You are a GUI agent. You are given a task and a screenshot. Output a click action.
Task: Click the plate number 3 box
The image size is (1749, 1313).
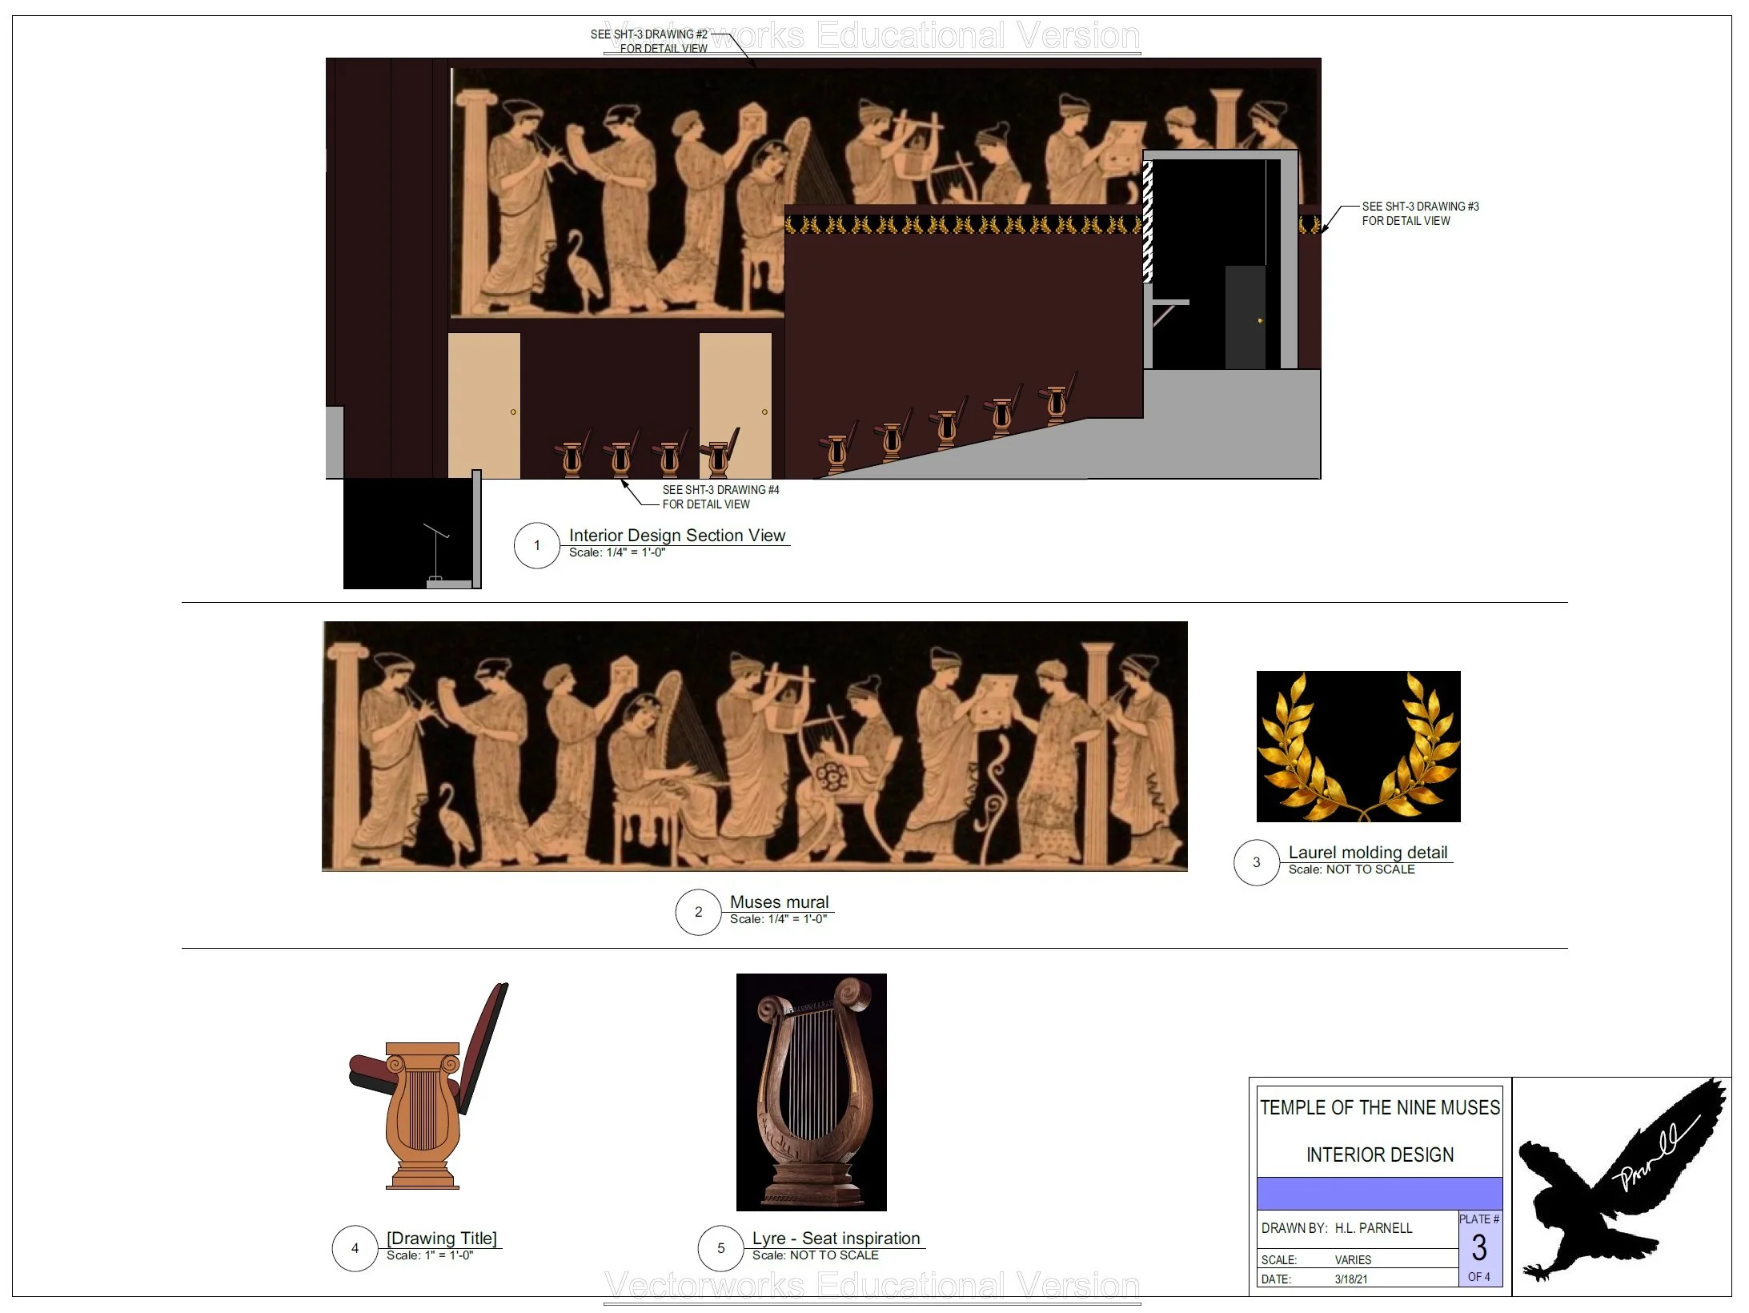pos(1479,1248)
